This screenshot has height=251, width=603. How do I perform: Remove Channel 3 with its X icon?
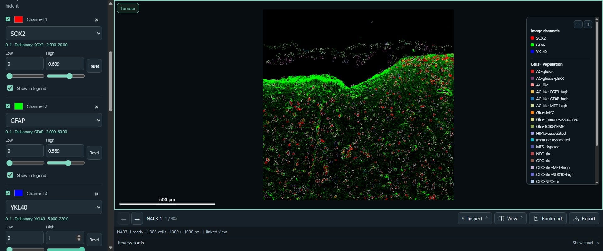pos(97,194)
